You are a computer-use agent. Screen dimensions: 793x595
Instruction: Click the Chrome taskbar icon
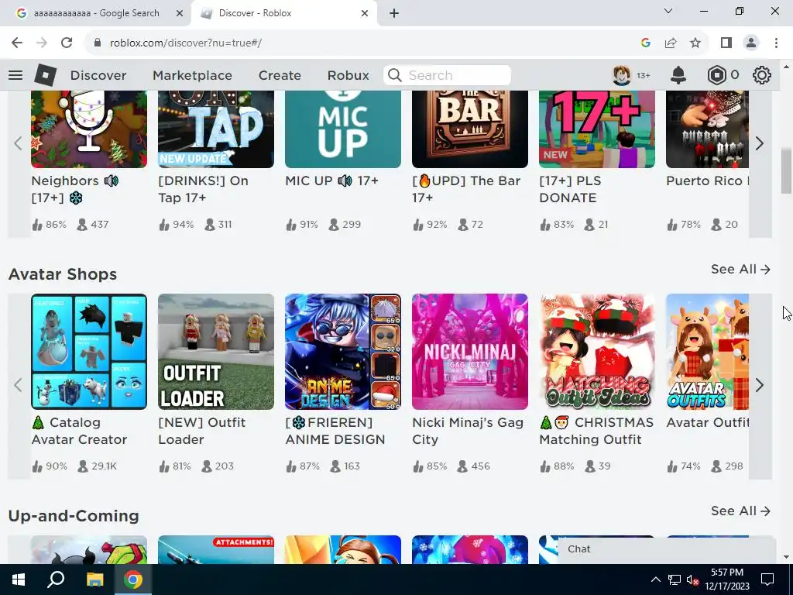click(x=133, y=580)
